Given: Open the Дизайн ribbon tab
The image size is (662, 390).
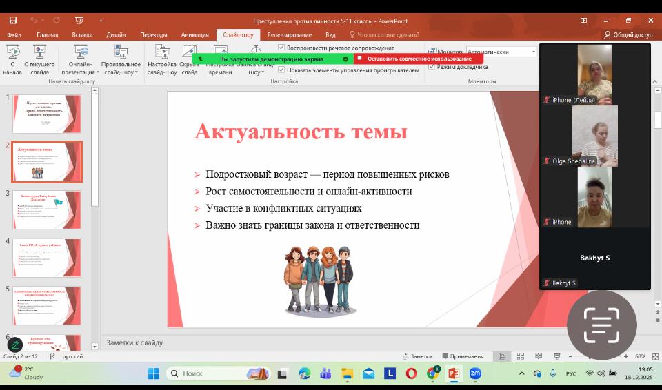Looking at the screenshot, I should pyautogui.click(x=116, y=34).
